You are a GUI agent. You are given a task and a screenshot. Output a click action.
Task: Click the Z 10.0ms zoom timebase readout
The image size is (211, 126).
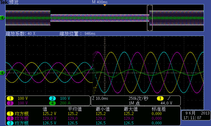pos(100,98)
